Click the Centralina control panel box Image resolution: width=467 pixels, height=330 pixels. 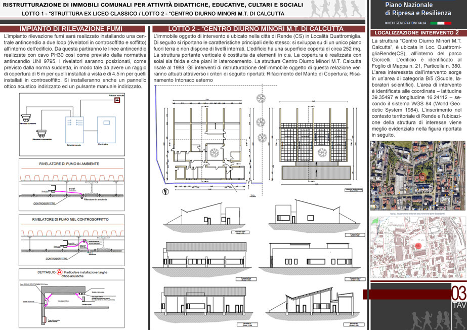pyautogui.click(x=106, y=130)
